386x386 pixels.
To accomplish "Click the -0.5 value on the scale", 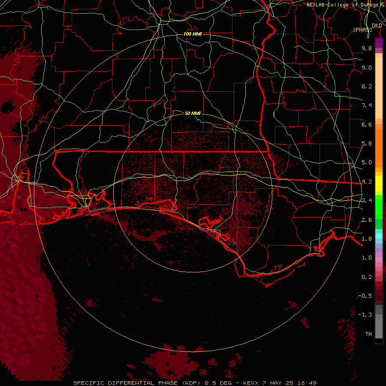I will point(365,296).
